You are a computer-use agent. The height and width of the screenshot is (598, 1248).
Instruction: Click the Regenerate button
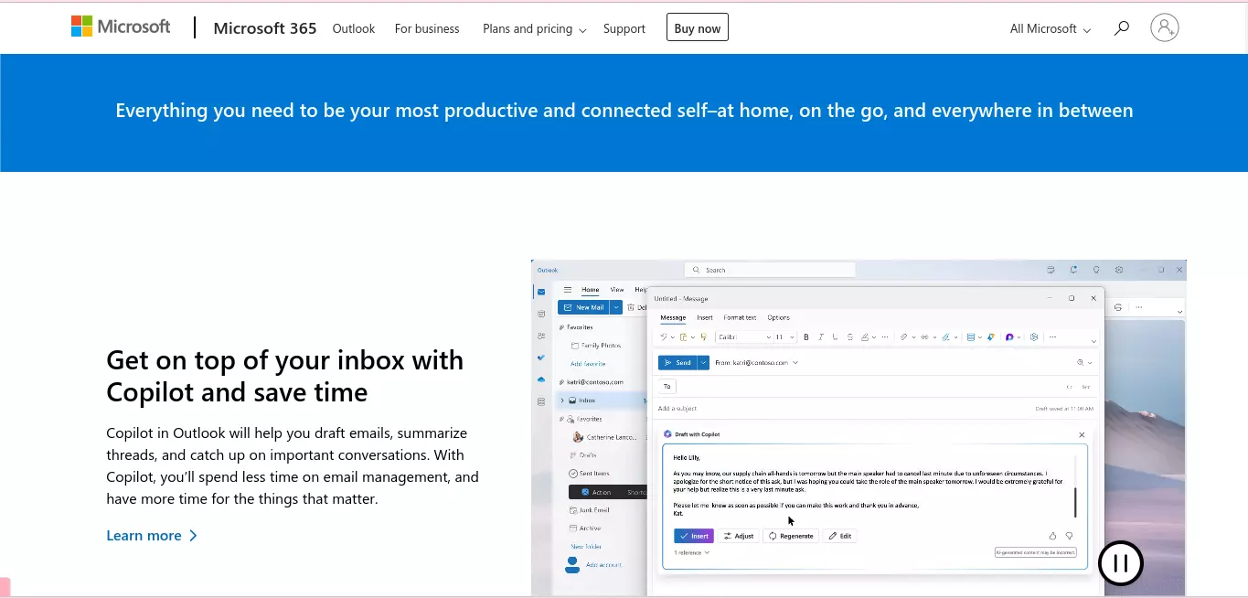pos(791,536)
